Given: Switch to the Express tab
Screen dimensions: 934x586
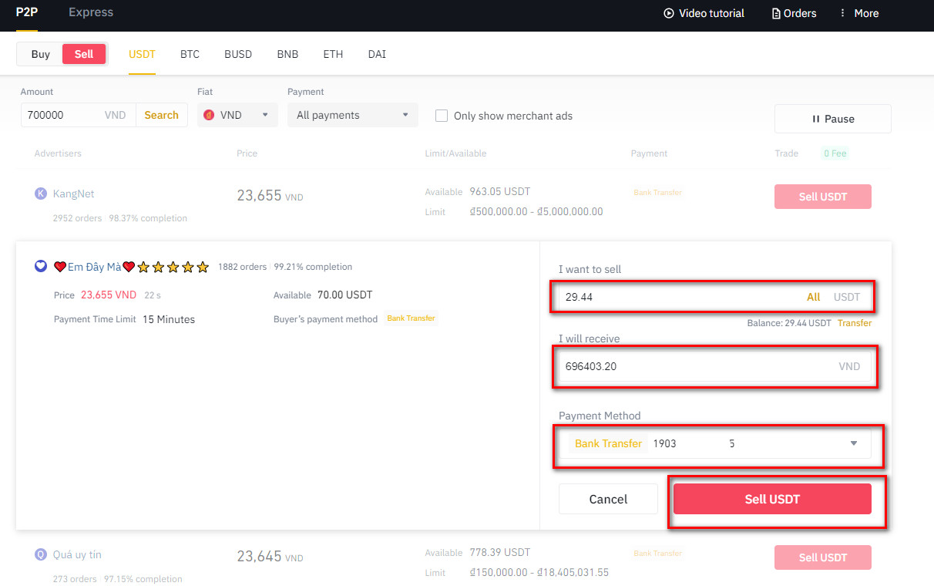Looking at the screenshot, I should click(91, 12).
